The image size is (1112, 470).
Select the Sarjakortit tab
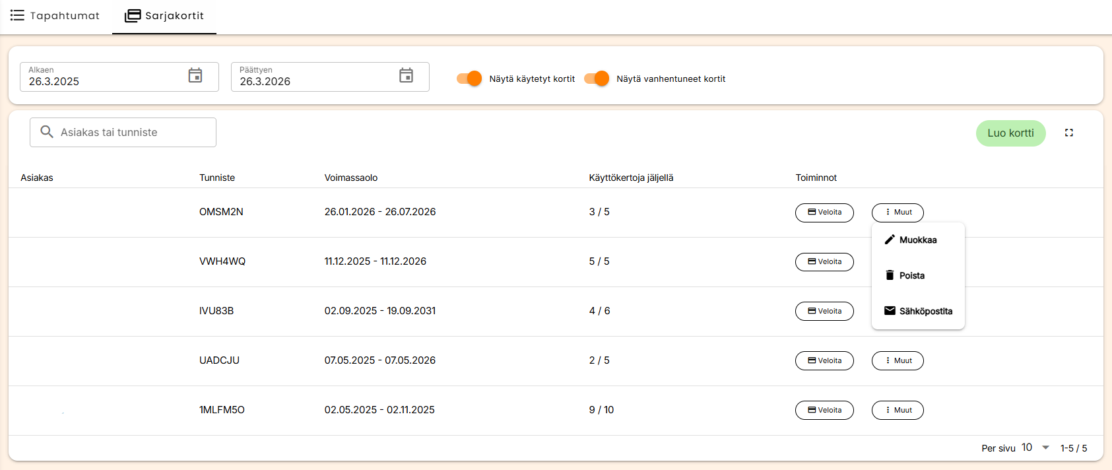click(164, 16)
